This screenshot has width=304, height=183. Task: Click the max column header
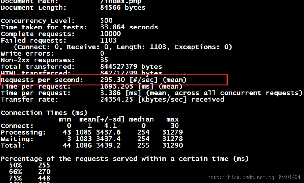pos(172,119)
